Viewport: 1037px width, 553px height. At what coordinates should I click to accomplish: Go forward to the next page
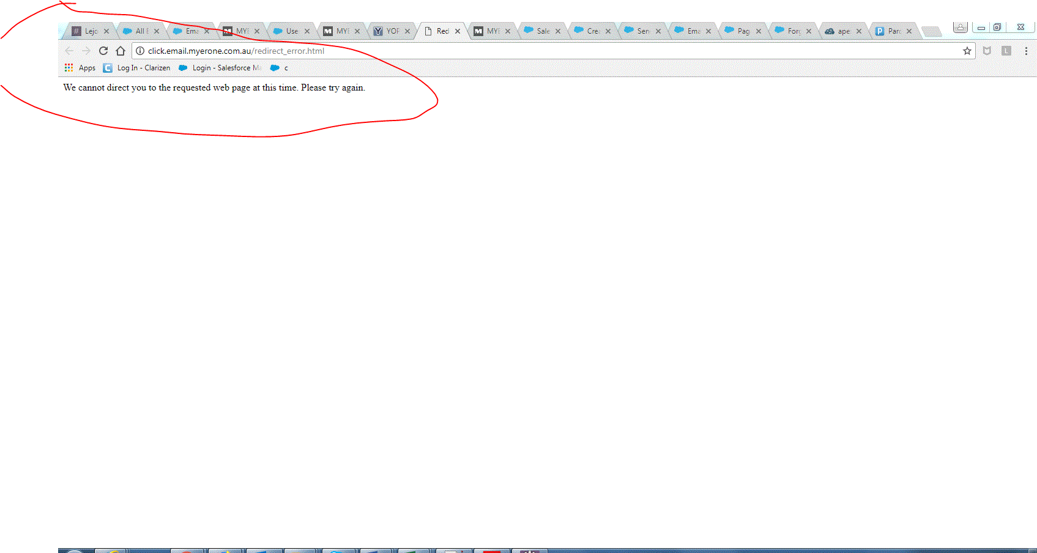pos(86,51)
